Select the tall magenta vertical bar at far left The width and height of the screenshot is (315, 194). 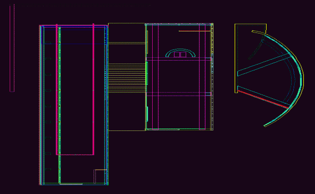pyautogui.click(x=12, y=48)
